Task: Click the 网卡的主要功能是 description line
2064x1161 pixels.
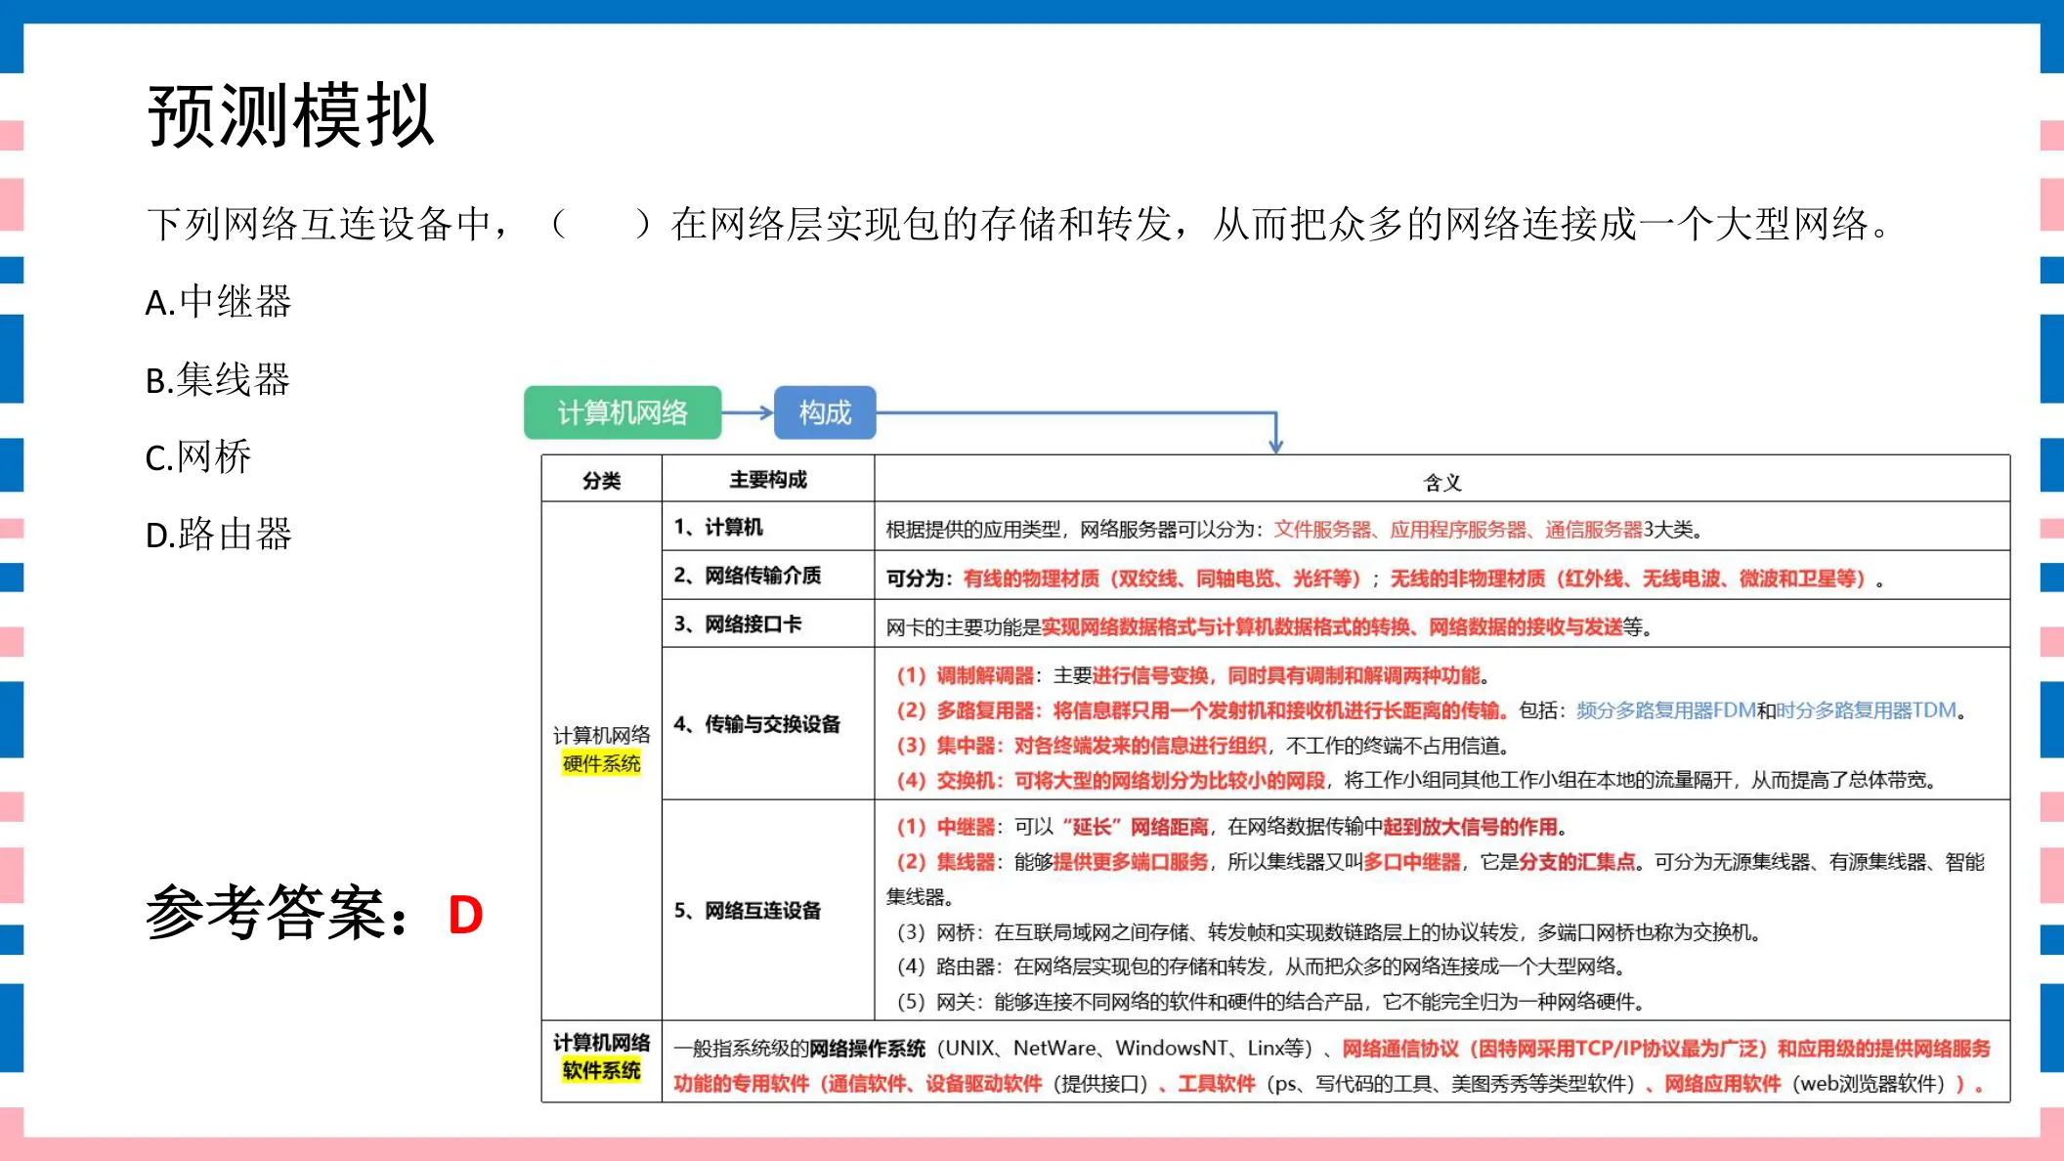Action: click(x=1268, y=627)
